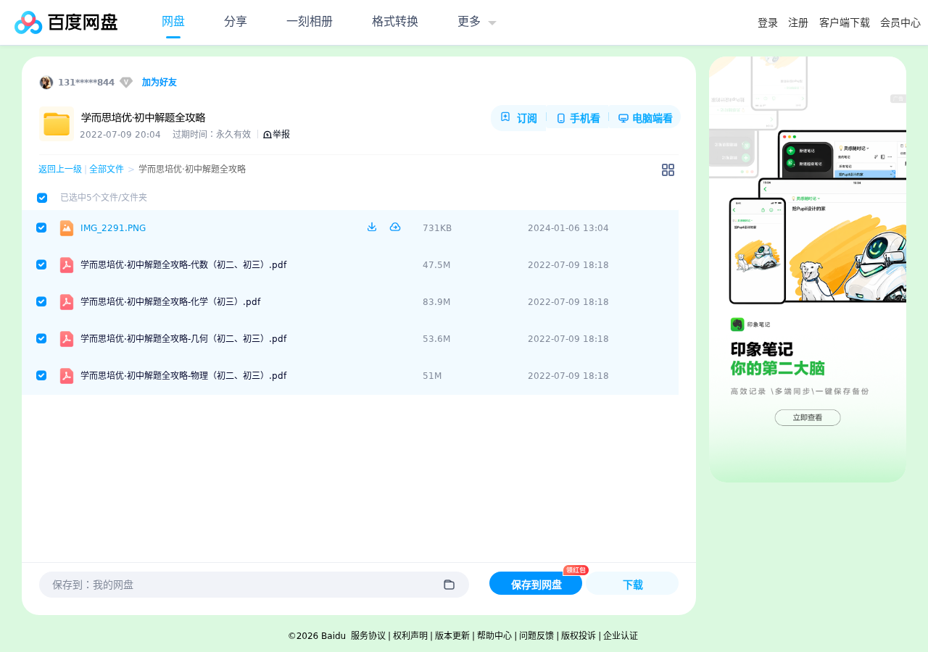The width and height of the screenshot is (928, 652).
Task: Click the 83.9M size cell
Action: click(436, 302)
